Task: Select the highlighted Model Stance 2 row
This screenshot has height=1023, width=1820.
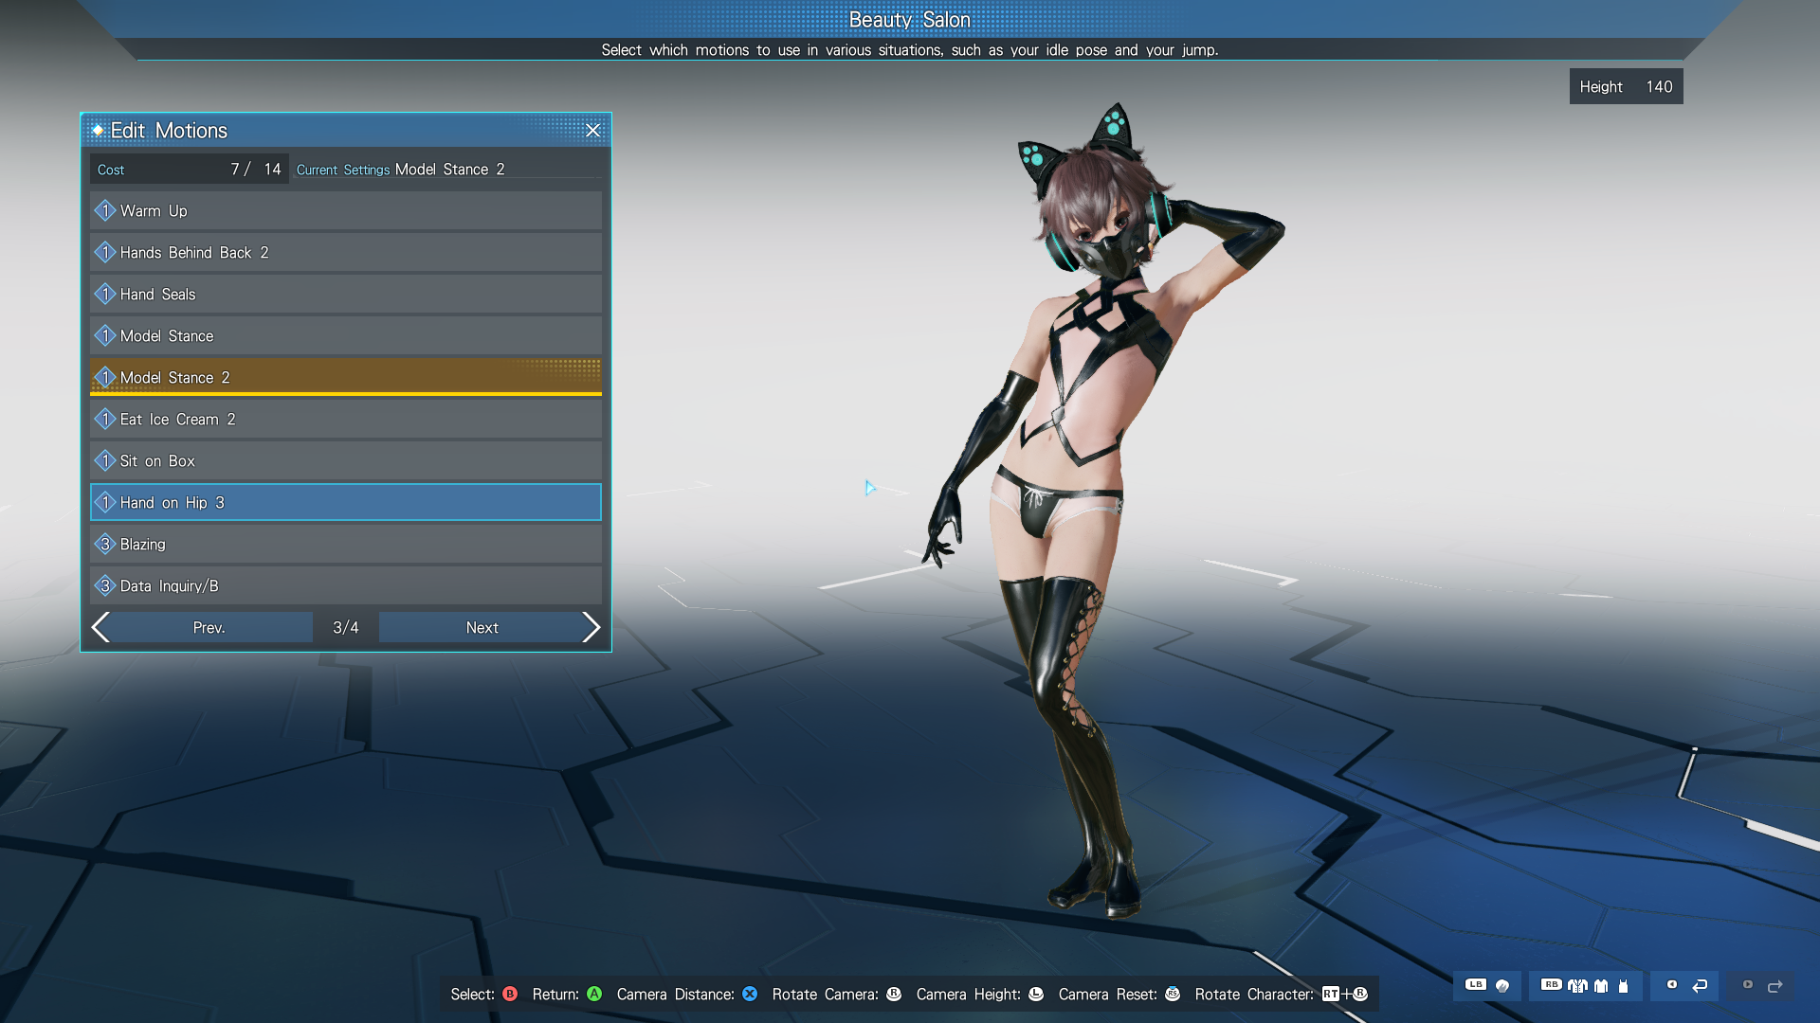Action: click(346, 377)
